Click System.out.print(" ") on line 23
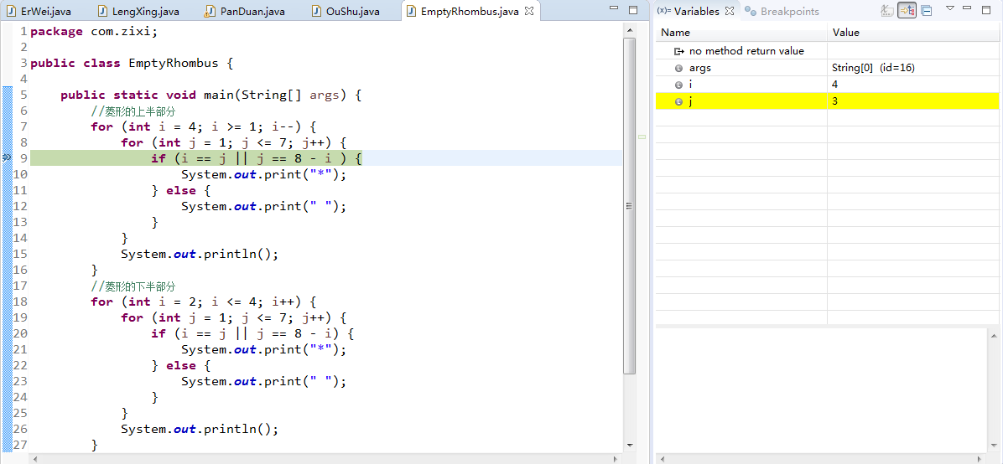Screen dimensions: 1003x464 [x=263, y=381]
